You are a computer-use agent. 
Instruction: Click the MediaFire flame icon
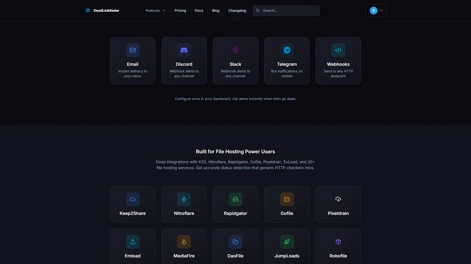coord(184,242)
